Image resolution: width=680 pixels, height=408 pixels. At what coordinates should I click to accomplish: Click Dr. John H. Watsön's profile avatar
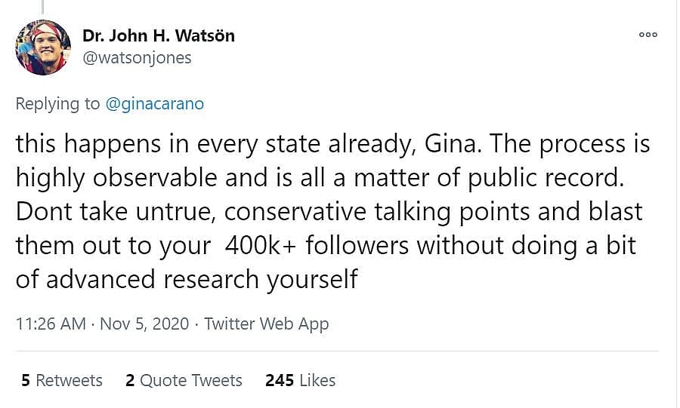[43, 48]
